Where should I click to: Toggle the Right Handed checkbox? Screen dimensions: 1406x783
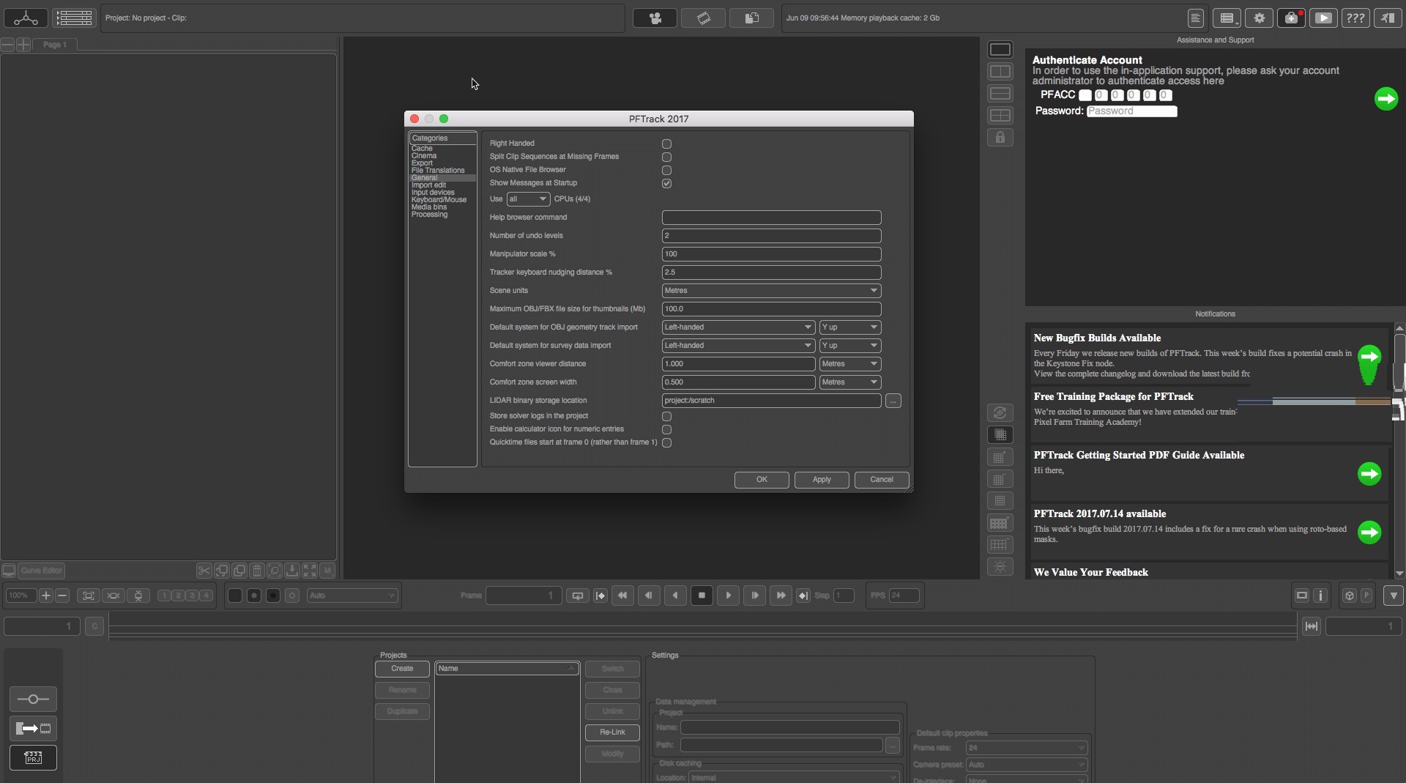666,144
